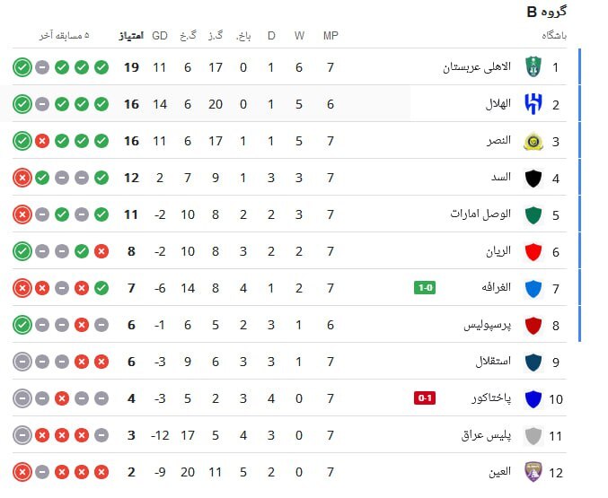Click the گروه B group title
Image resolution: width=608 pixels, height=498 pixels.
[547, 12]
